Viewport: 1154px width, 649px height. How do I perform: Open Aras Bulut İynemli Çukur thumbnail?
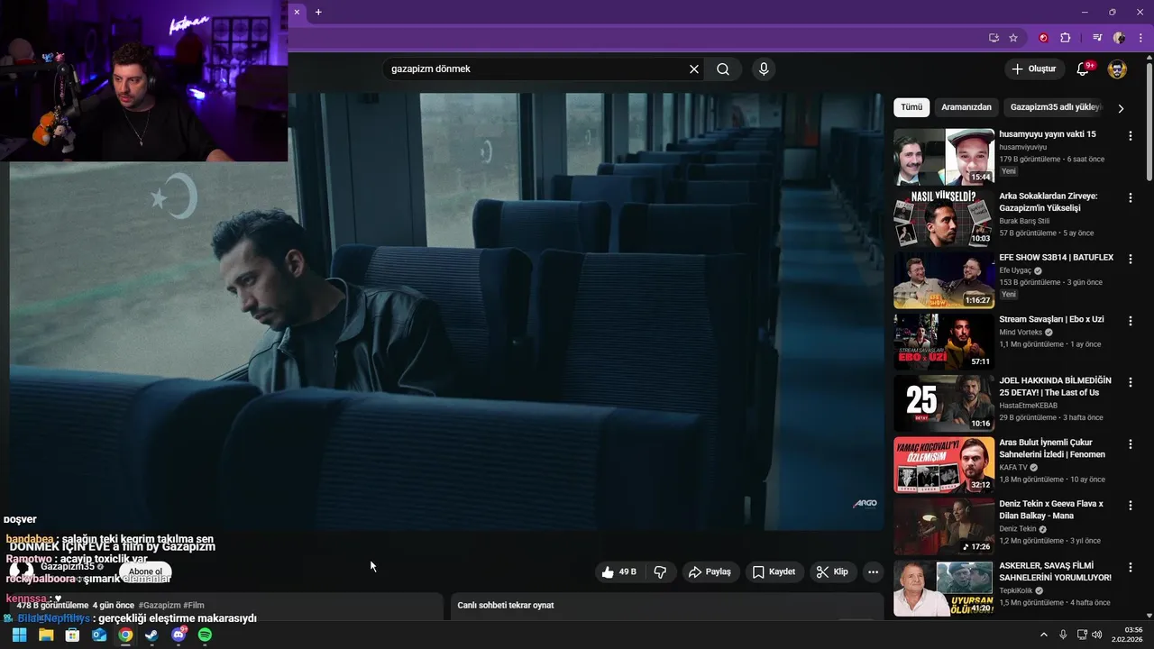click(944, 465)
